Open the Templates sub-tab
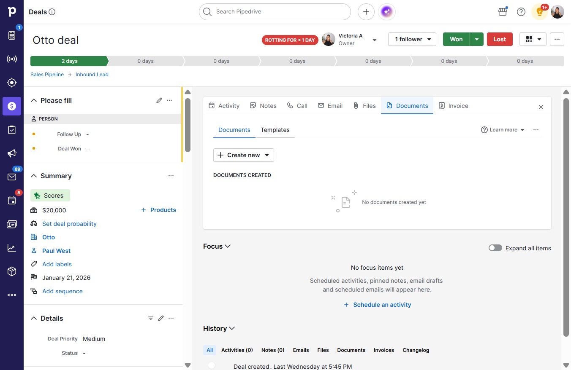571x370 pixels. pyautogui.click(x=275, y=130)
